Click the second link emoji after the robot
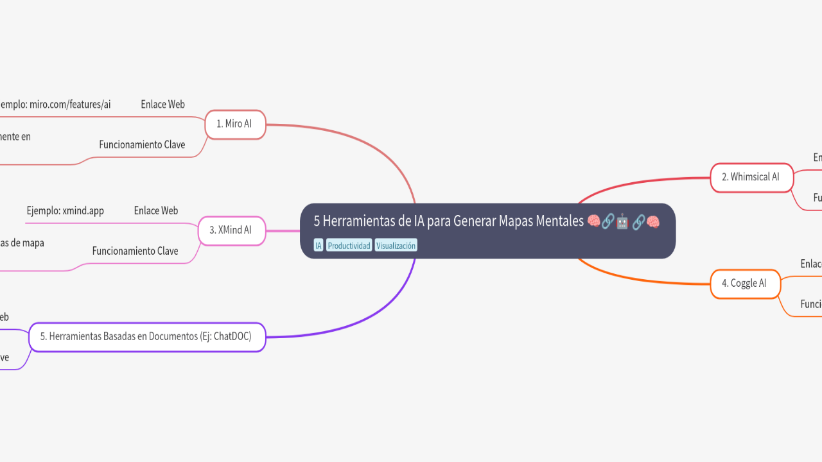The width and height of the screenshot is (822, 462). (x=638, y=222)
